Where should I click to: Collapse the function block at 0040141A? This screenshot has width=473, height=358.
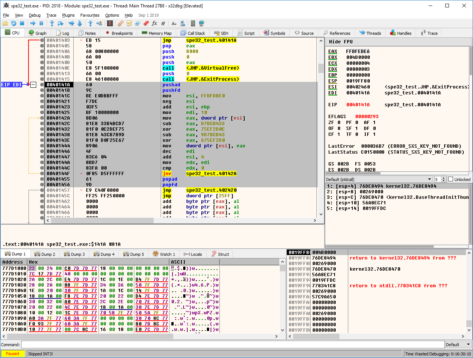tap(33, 85)
